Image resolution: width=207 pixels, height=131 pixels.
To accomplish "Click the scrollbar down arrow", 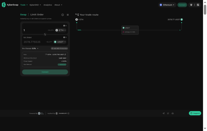I will pyautogui.click(x=205, y=129).
